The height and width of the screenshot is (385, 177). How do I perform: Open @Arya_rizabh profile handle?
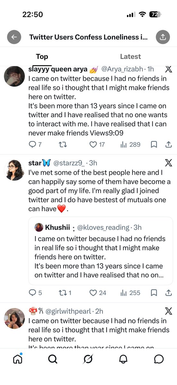(x=122, y=69)
